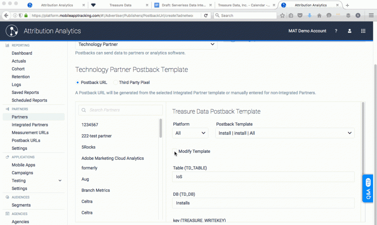Screen dimensions: 377x225
Task: Click the Pocket icon in browser toolbar
Action: pos(300,15)
